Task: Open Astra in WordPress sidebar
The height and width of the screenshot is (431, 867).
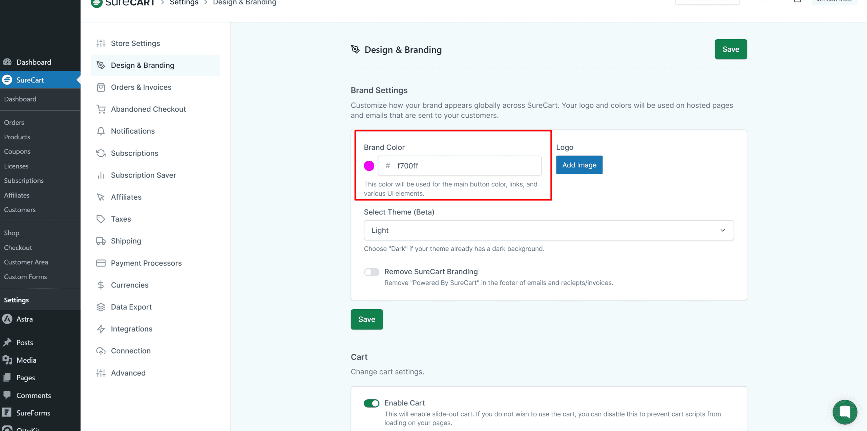Action: [x=24, y=319]
